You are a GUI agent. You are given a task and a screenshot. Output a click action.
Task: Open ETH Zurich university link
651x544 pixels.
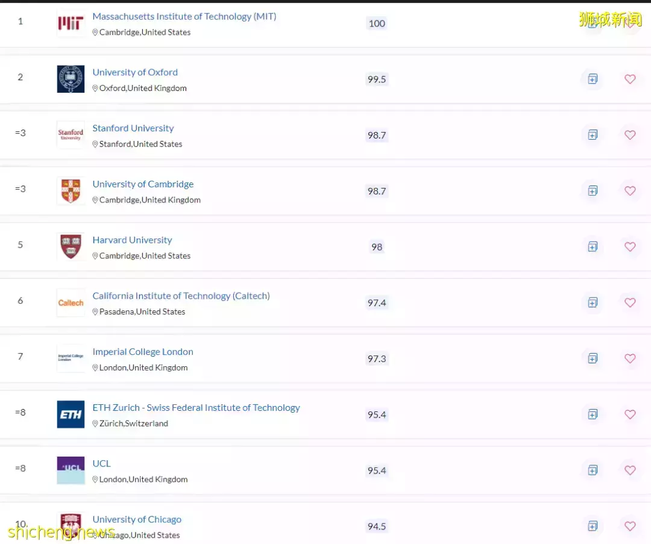pyautogui.click(x=196, y=407)
